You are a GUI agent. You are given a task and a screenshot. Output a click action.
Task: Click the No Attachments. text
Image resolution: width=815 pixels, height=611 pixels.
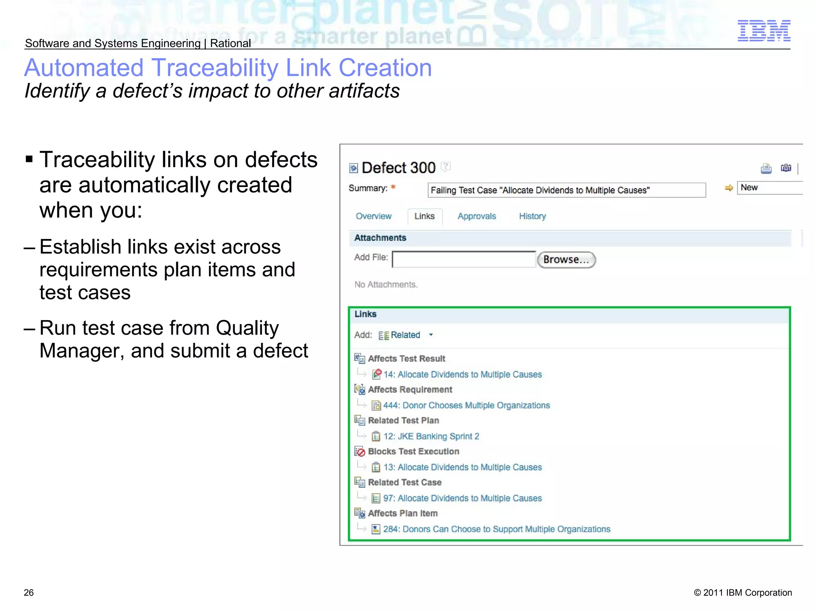[386, 284]
